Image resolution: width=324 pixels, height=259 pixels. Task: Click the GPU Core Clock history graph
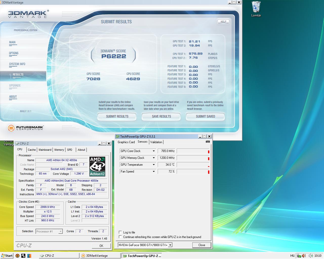click(x=193, y=151)
